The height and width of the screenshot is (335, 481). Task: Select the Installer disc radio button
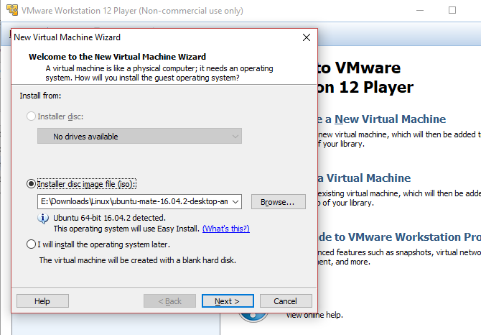point(30,116)
